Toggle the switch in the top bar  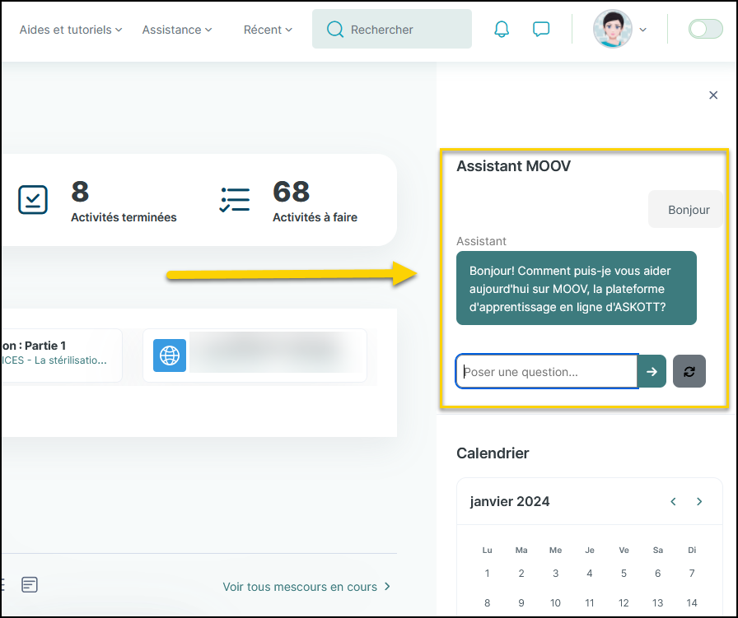(x=705, y=29)
